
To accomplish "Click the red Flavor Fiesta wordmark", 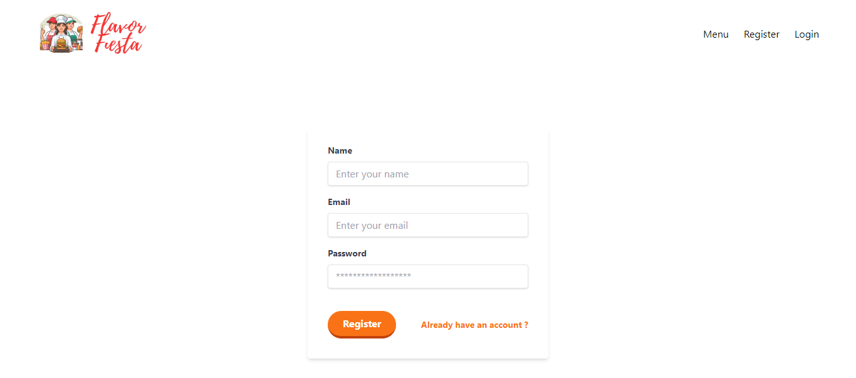I will (118, 33).
